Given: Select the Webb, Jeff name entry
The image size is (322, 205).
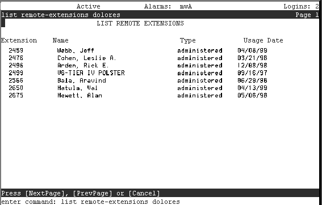Looking at the screenshot, I should [x=76, y=50].
